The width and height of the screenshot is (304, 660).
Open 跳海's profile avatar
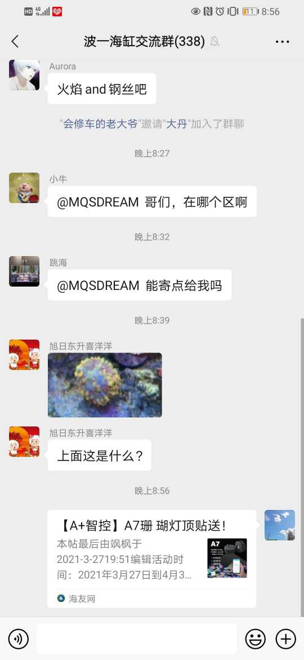click(x=24, y=271)
